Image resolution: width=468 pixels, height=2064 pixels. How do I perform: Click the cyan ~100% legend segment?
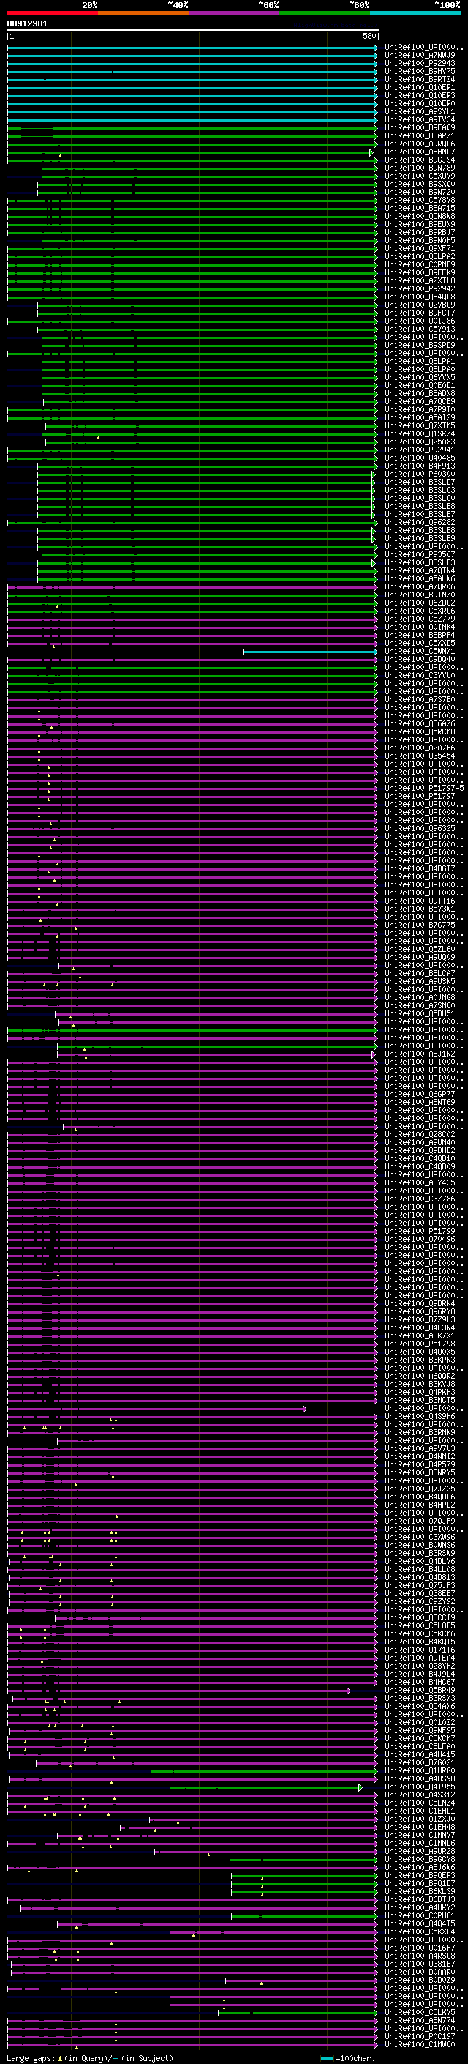pos(416,13)
